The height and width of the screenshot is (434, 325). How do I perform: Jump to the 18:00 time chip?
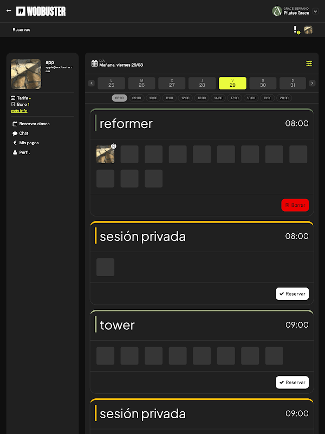click(x=251, y=98)
